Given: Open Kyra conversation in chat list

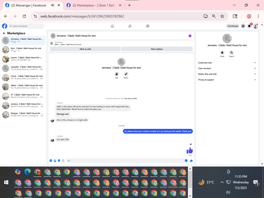Looking at the screenshot, I should pos(23,50).
